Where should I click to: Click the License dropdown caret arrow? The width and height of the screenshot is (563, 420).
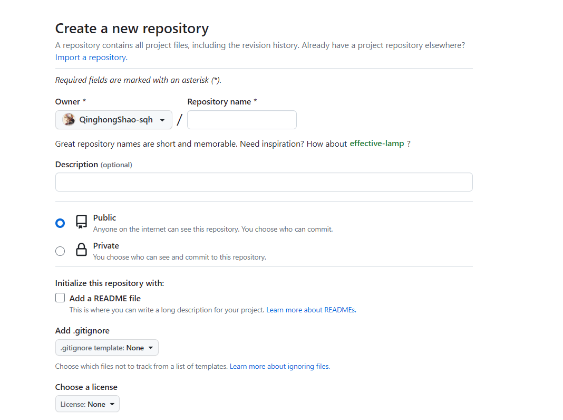[112, 404]
